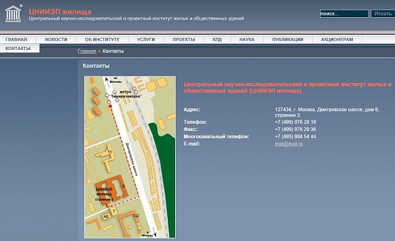The image size is (395, 241).
Task: Follow the Главная breadcrumb link
Action: (87, 51)
